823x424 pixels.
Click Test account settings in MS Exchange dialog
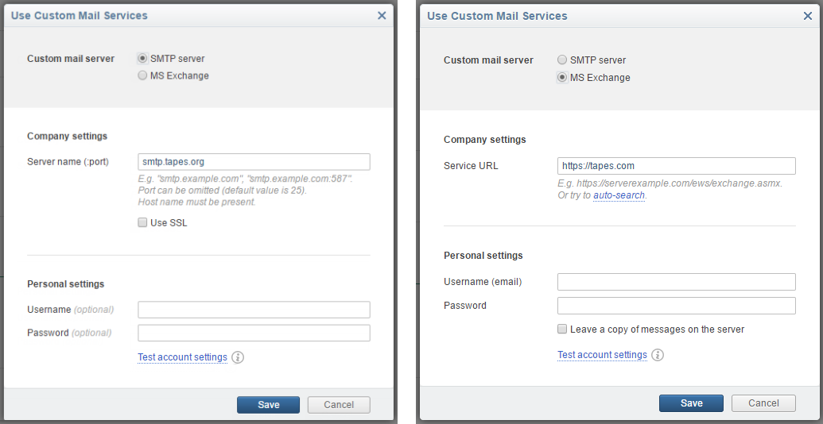[x=602, y=355]
